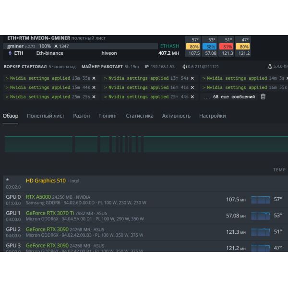
Task: Select the Активность tab
Action: pyautogui.click(x=176, y=116)
